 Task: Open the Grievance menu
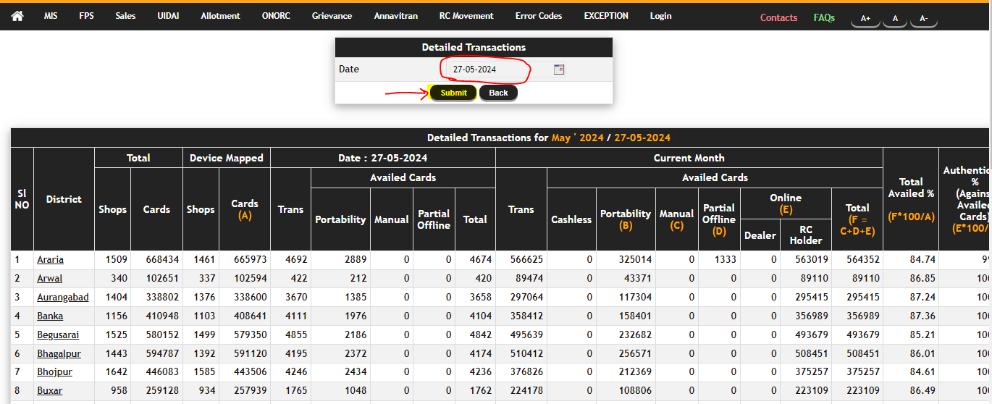click(x=332, y=16)
